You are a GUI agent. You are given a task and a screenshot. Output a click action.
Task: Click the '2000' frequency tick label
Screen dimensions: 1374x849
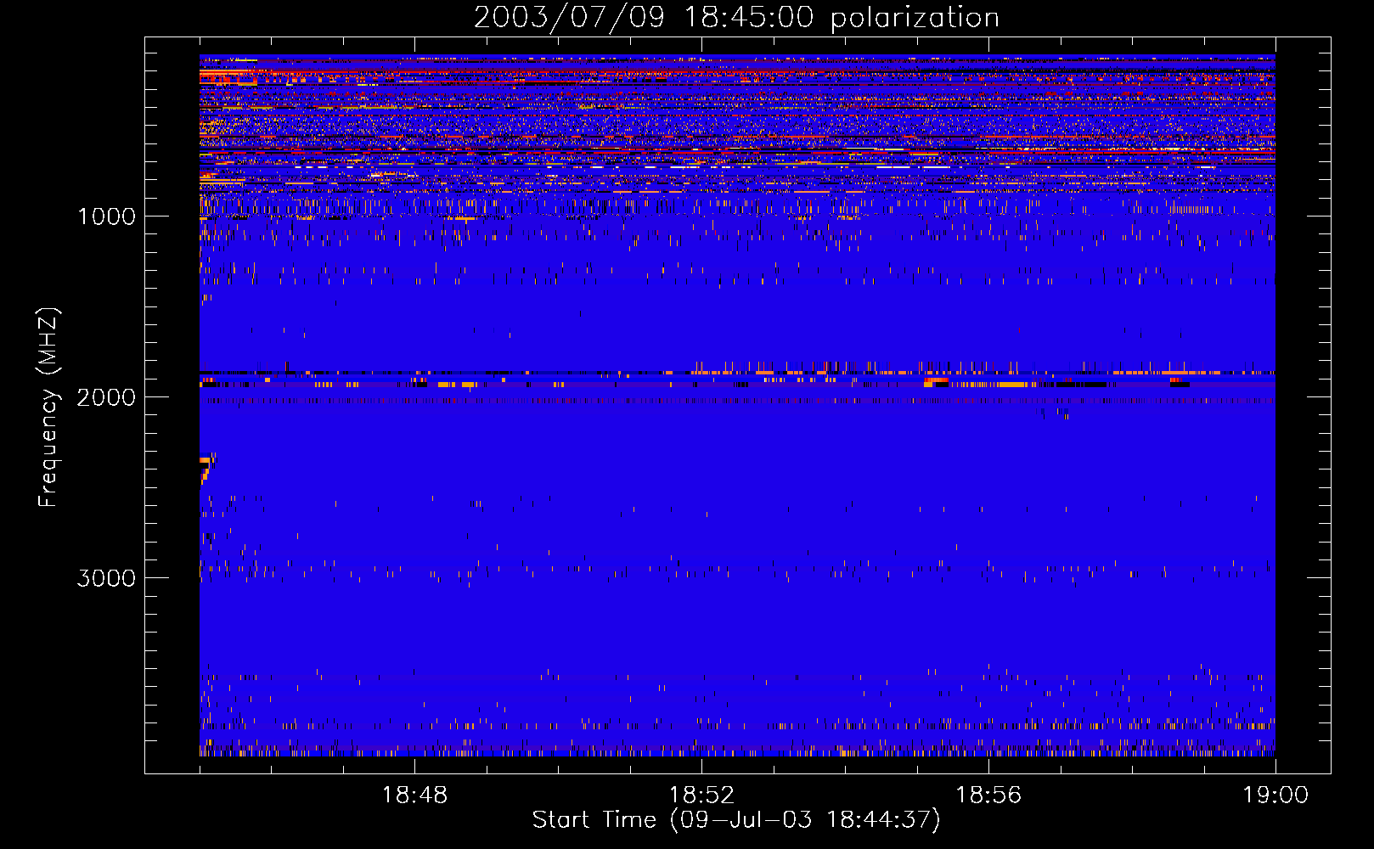click(106, 397)
